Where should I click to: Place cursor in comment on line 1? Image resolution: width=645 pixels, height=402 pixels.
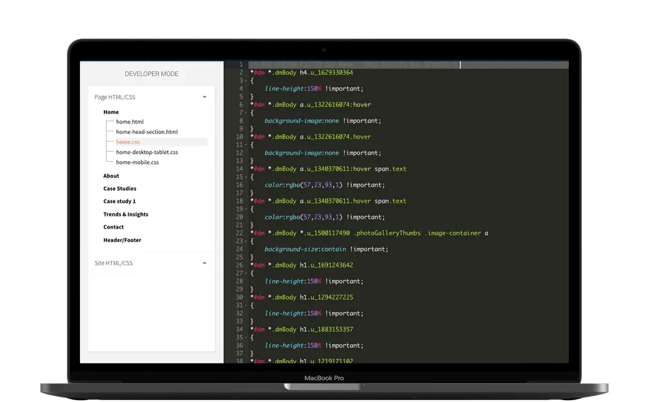click(x=353, y=64)
